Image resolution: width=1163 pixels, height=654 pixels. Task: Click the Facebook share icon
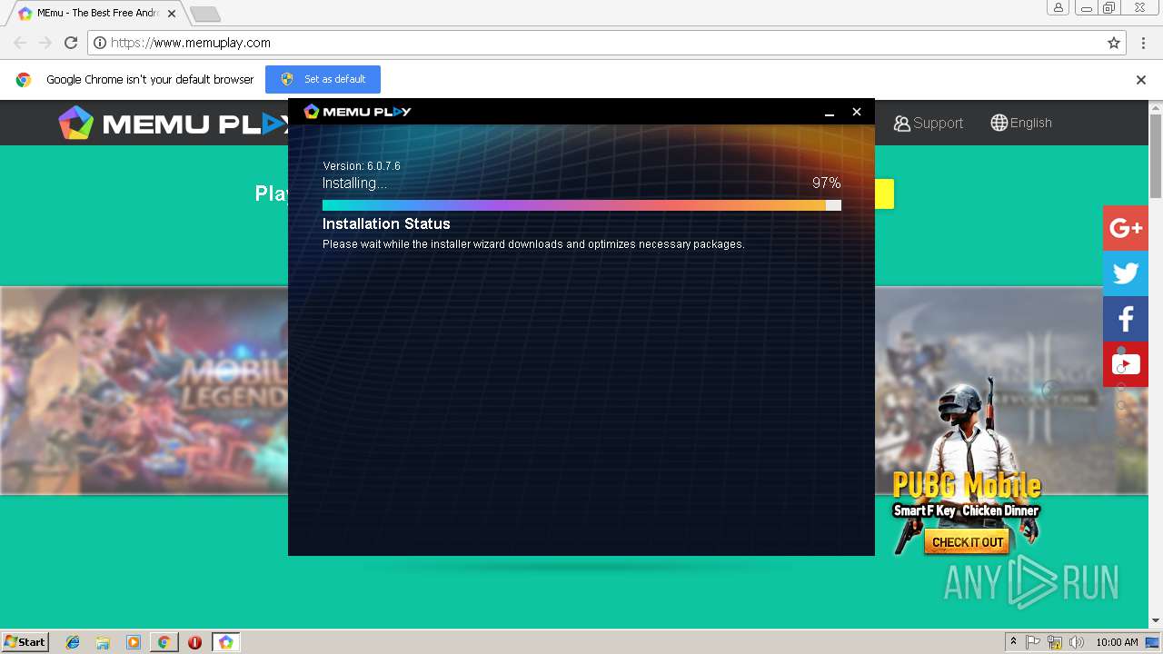1126,319
